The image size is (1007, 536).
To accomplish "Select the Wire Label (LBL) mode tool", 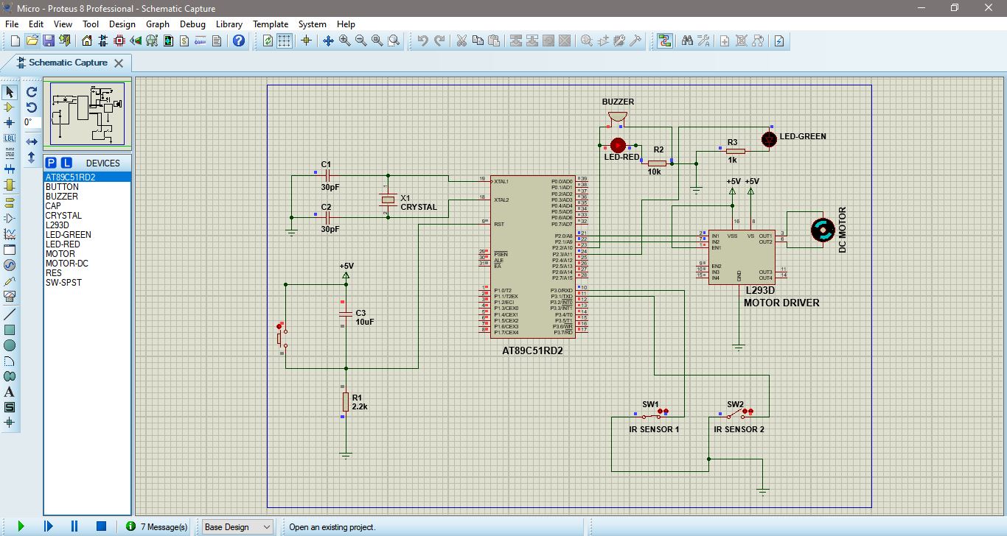I will click(10, 135).
